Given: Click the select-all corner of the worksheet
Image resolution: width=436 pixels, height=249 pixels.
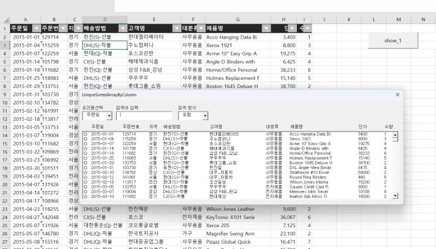Looking at the screenshot, I should (5, 20).
